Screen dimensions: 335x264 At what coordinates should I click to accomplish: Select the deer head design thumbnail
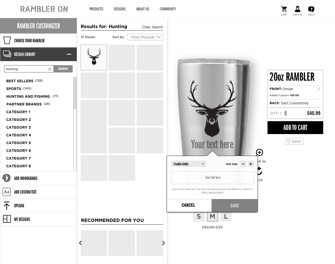pos(94,57)
